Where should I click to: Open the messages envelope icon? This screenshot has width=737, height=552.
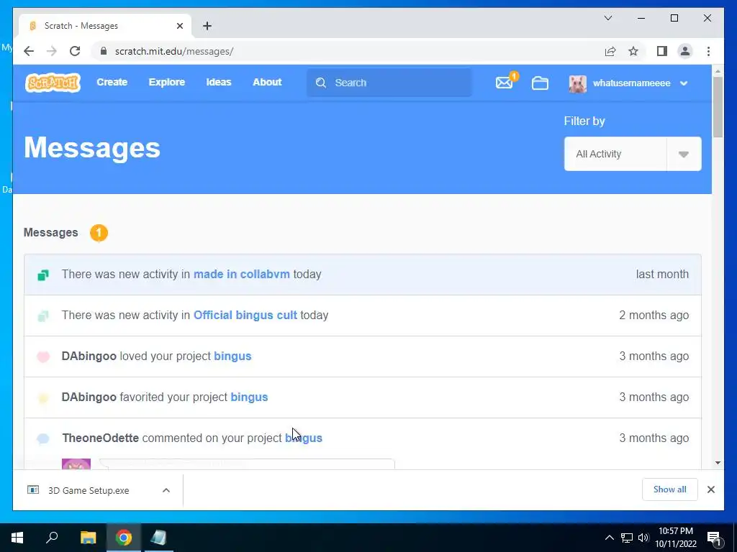[x=504, y=83]
